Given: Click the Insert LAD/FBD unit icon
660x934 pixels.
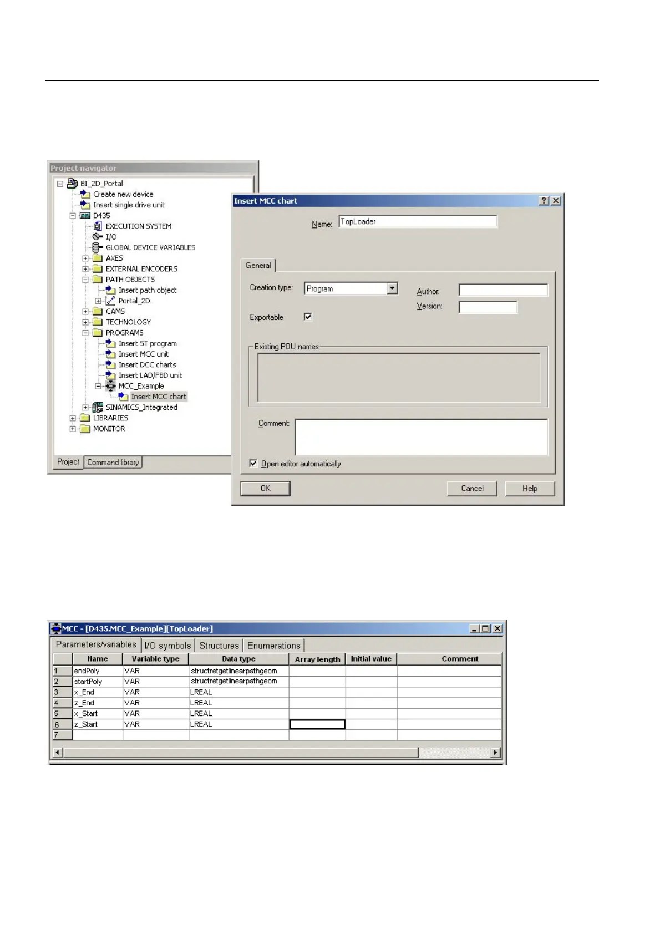Looking at the screenshot, I should click(110, 375).
